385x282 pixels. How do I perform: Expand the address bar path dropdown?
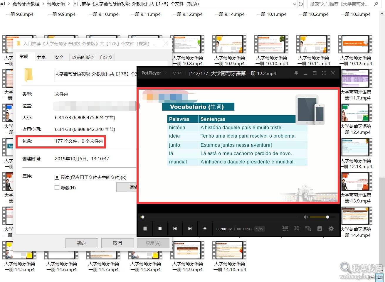[294, 4]
